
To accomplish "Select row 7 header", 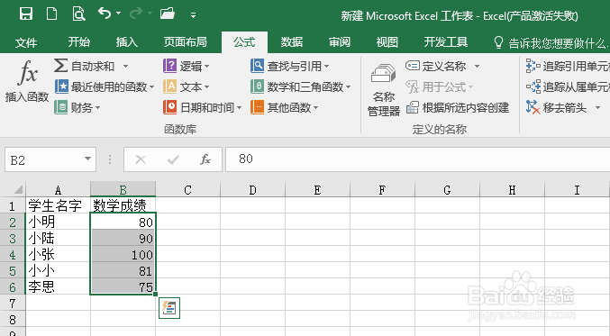I will pyautogui.click(x=13, y=304).
